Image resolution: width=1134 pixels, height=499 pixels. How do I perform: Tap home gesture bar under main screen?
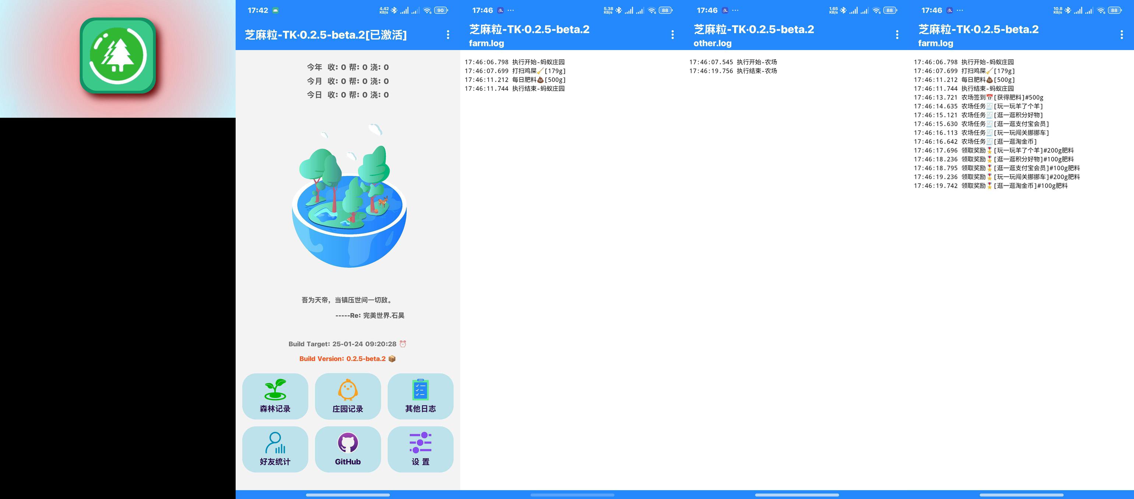tap(348, 495)
